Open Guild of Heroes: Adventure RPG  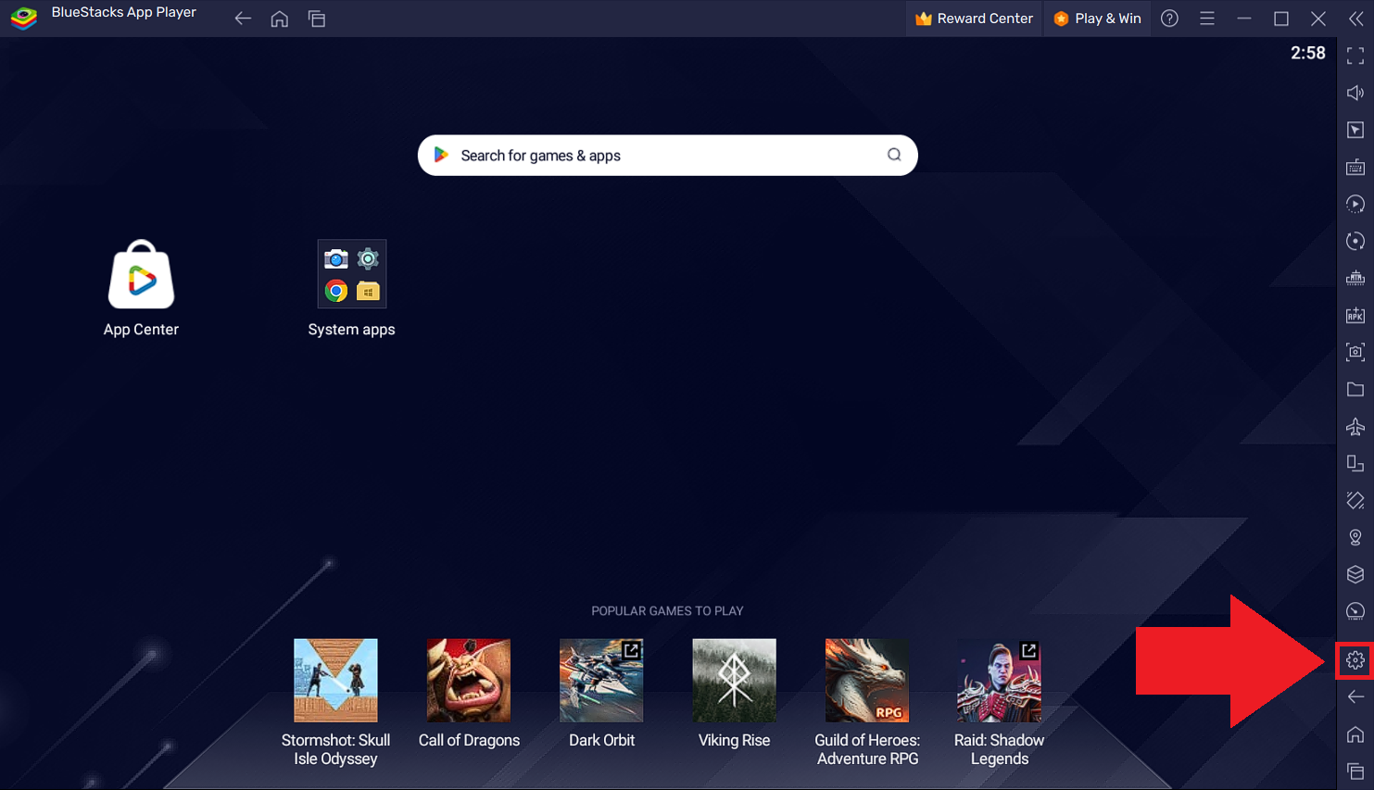tap(867, 703)
